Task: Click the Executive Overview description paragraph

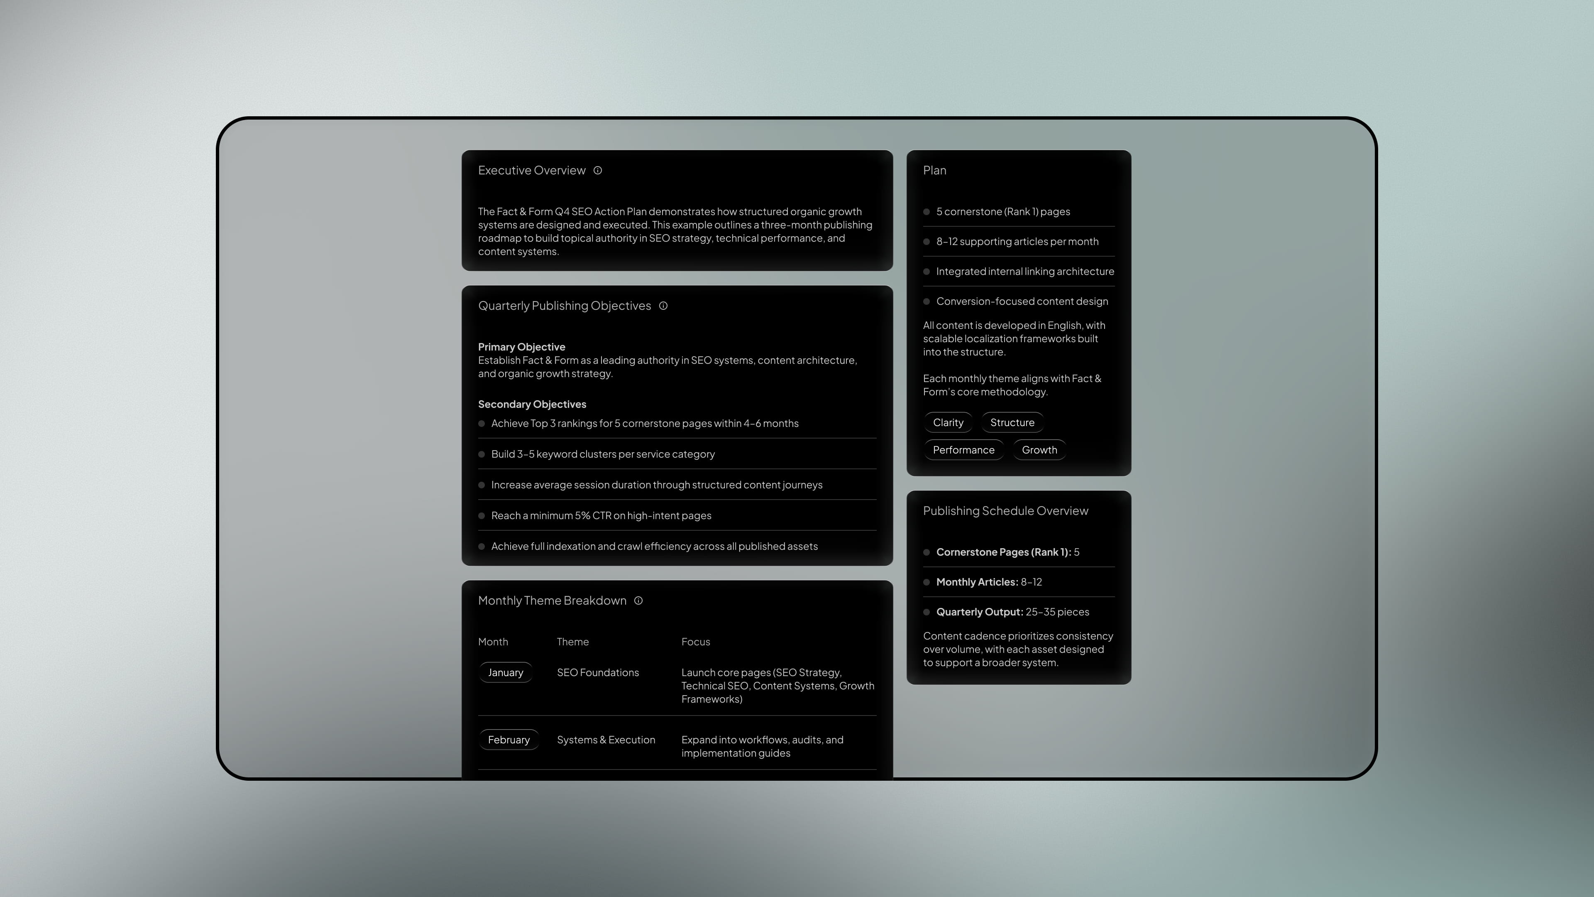Action: pos(675,232)
